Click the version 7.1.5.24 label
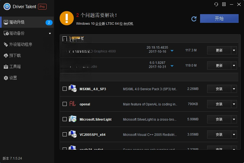244x163 pixels. click(12, 158)
